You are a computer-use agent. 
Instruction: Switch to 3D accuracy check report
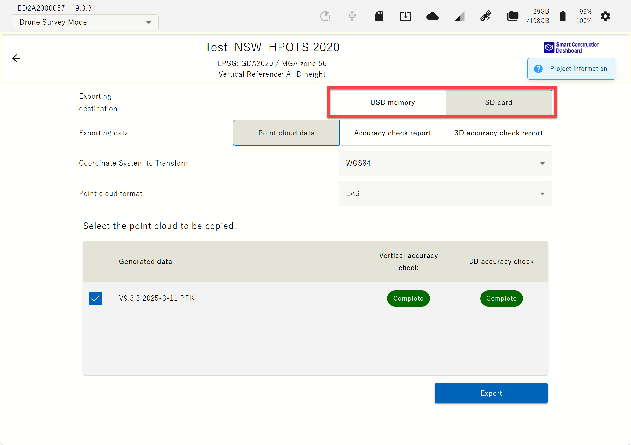tap(499, 133)
